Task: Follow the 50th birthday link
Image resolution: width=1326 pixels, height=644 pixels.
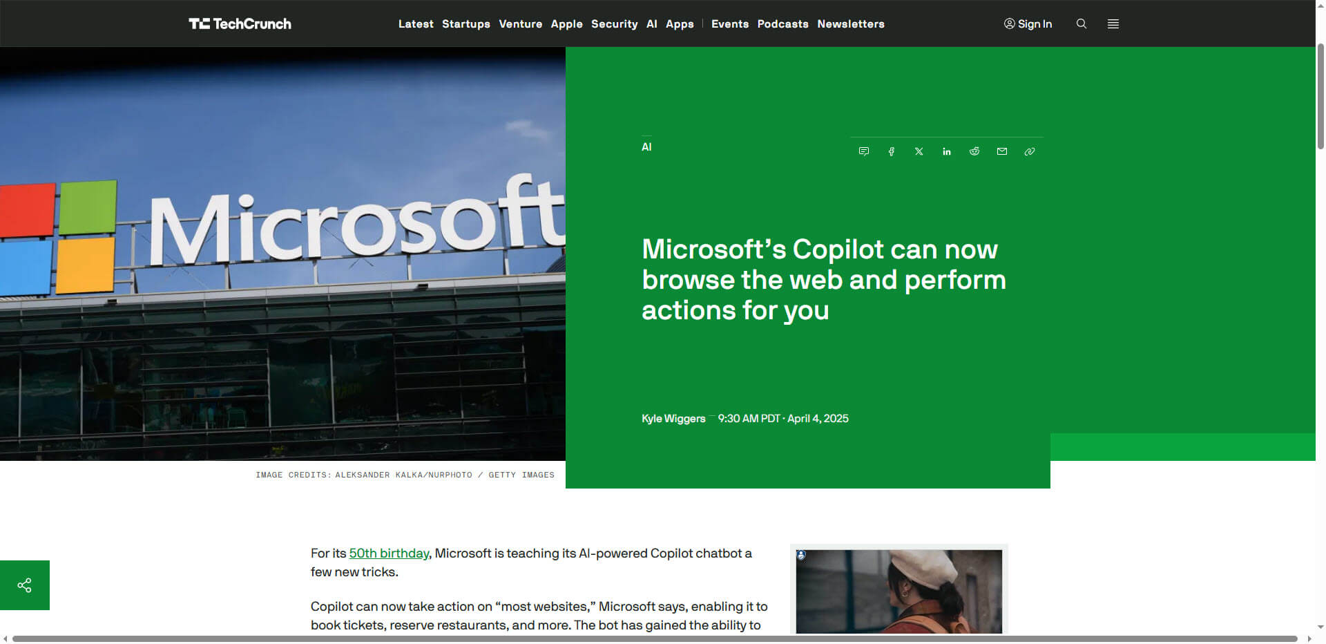Action: (389, 553)
